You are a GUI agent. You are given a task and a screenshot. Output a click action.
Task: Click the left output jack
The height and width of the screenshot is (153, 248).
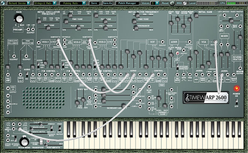click(x=224, y=15)
